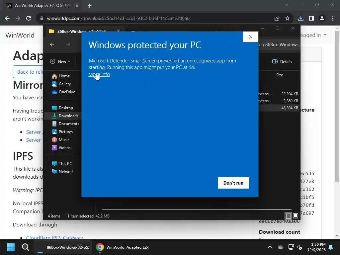Viewport: 340px width, 255px height.
Task: Close the SmartScreen dialog with the X
Action: tap(251, 37)
